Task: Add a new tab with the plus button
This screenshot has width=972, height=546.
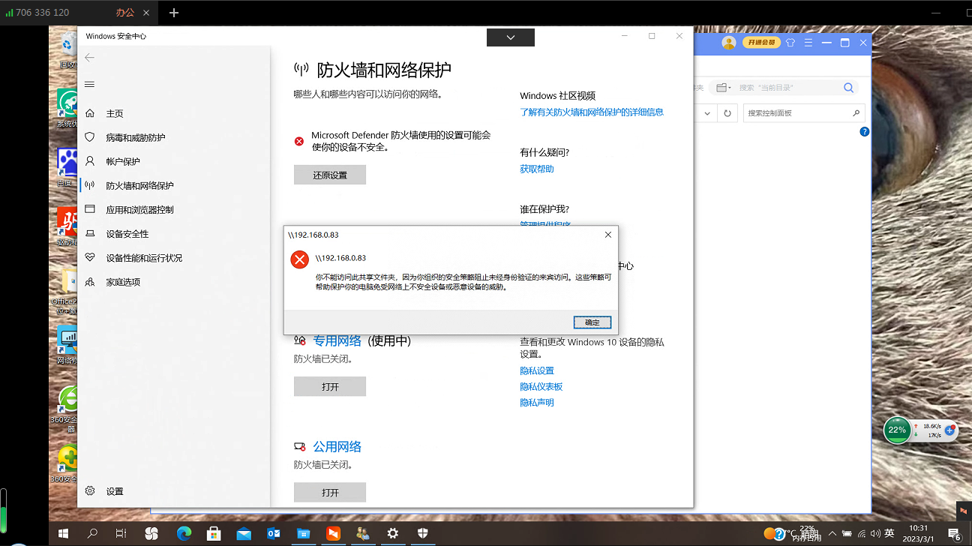Action: click(174, 13)
